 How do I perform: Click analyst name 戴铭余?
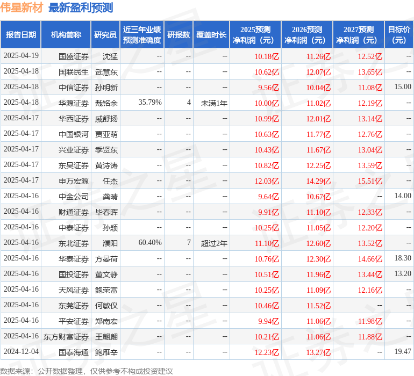pyautogui.click(x=106, y=103)
